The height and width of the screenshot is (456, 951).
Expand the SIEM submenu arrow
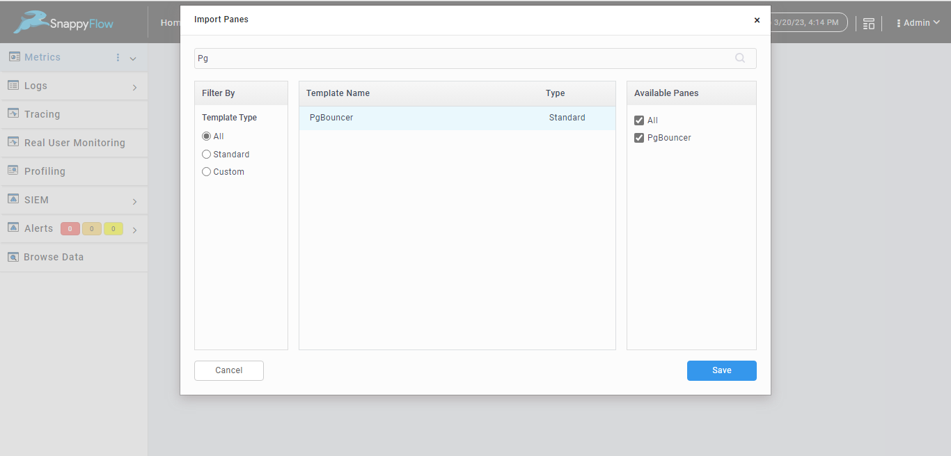[134, 201]
